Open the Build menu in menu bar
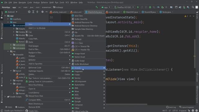 click(51, 2)
